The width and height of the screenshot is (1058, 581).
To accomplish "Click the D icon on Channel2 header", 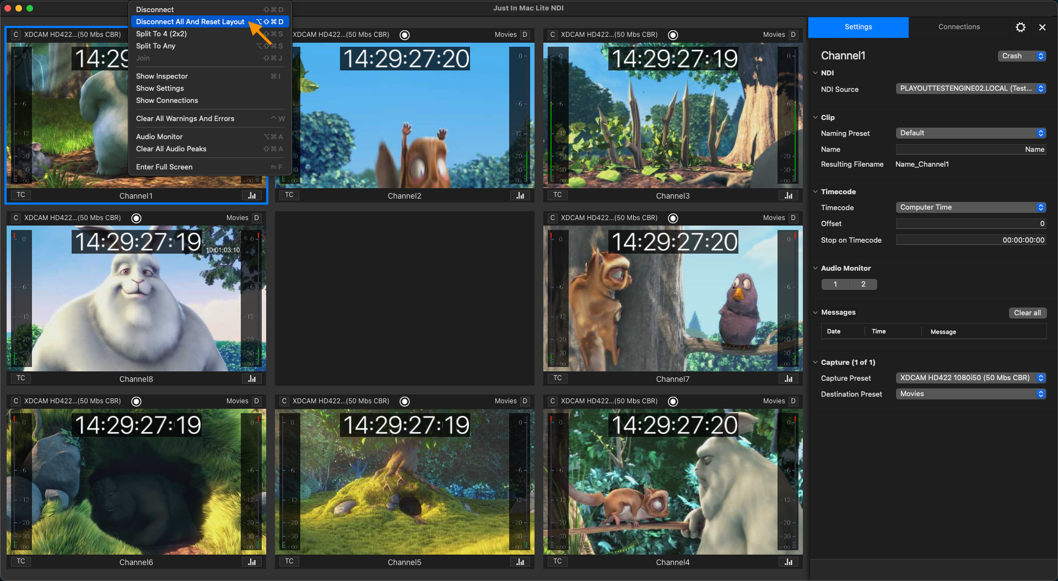I will [x=525, y=35].
